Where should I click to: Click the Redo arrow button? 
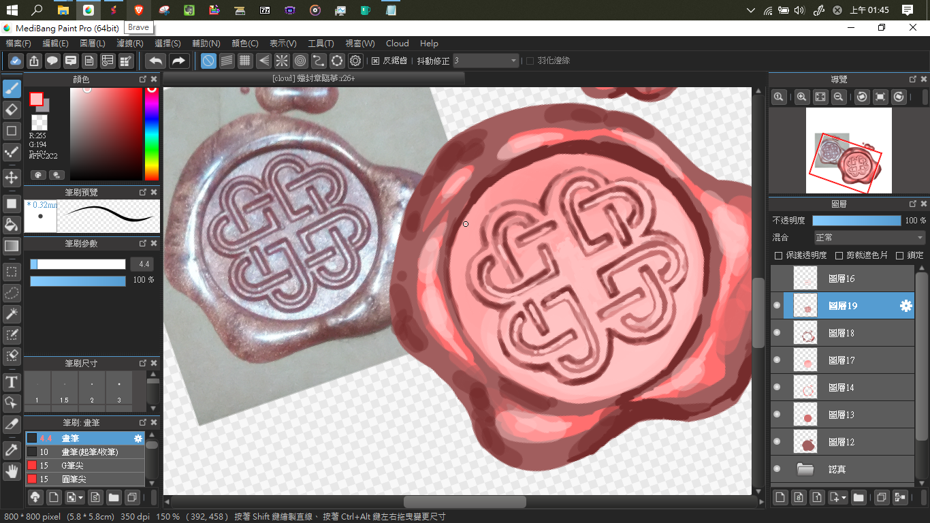point(178,61)
